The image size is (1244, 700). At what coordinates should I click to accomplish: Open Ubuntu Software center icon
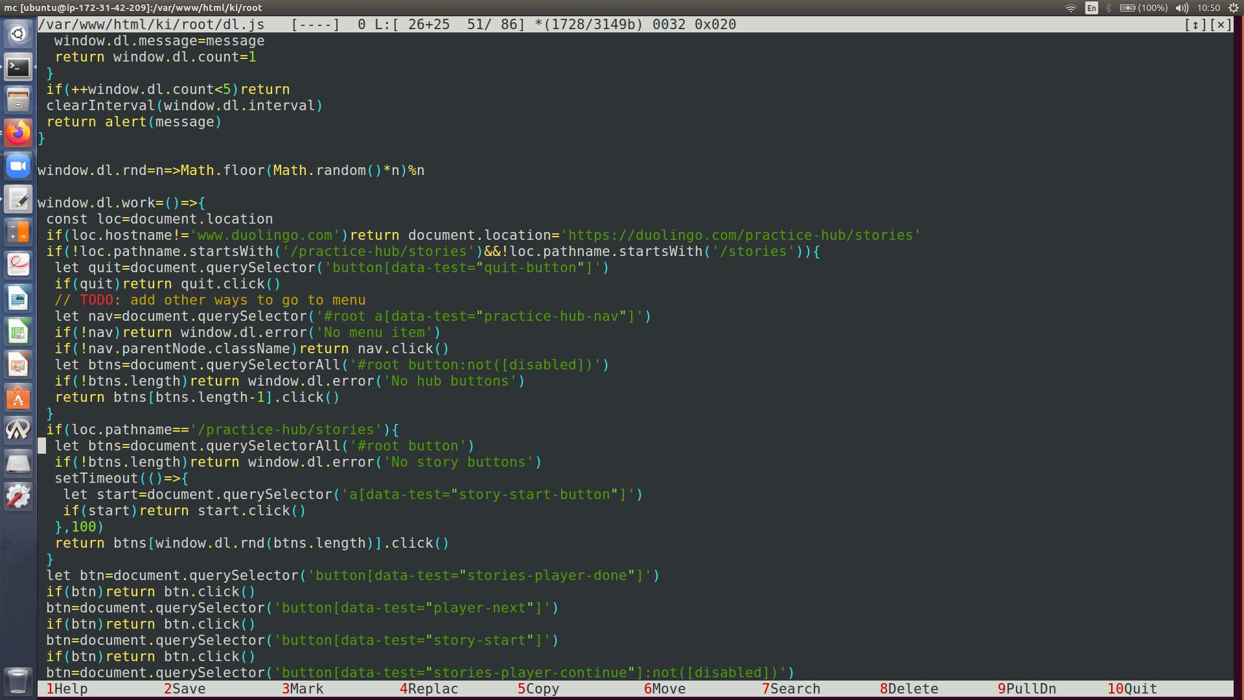click(x=18, y=398)
